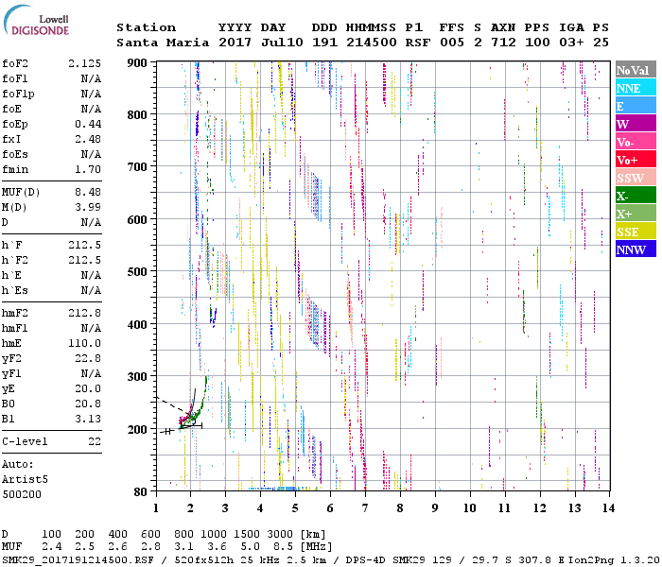Click the hmF2 value 212.8
The width and height of the screenshot is (662, 567).
point(84,313)
